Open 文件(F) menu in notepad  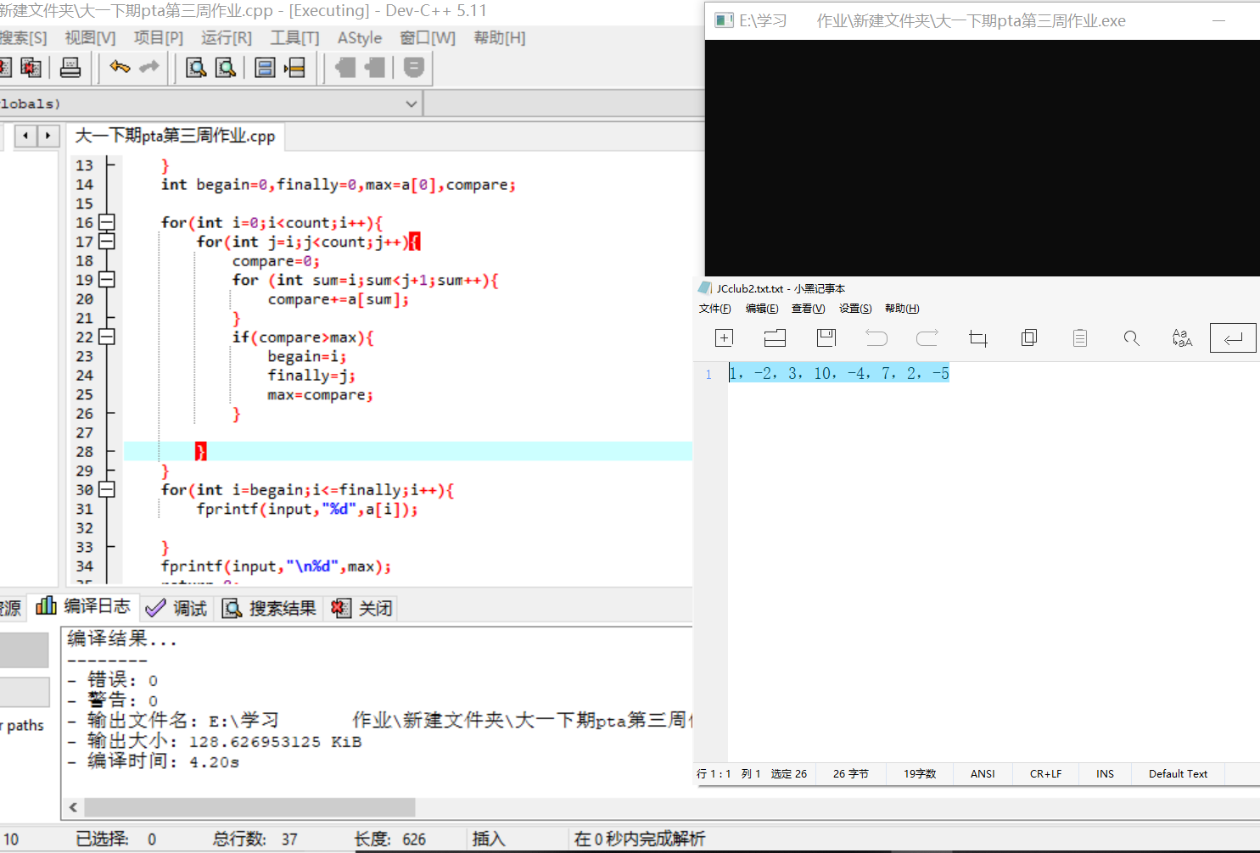(x=714, y=309)
